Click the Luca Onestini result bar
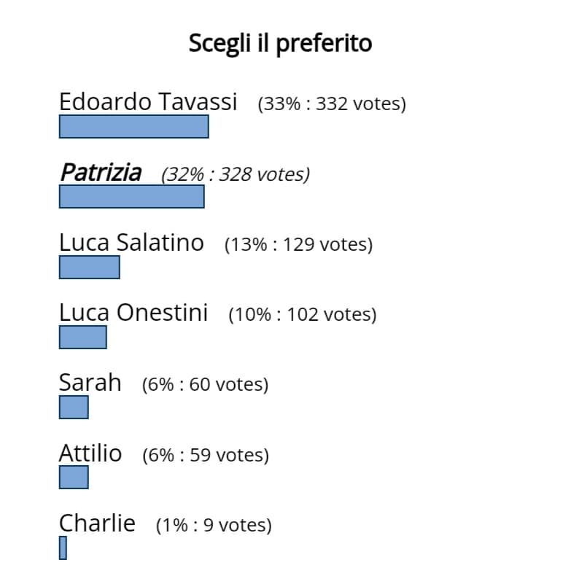 82,337
